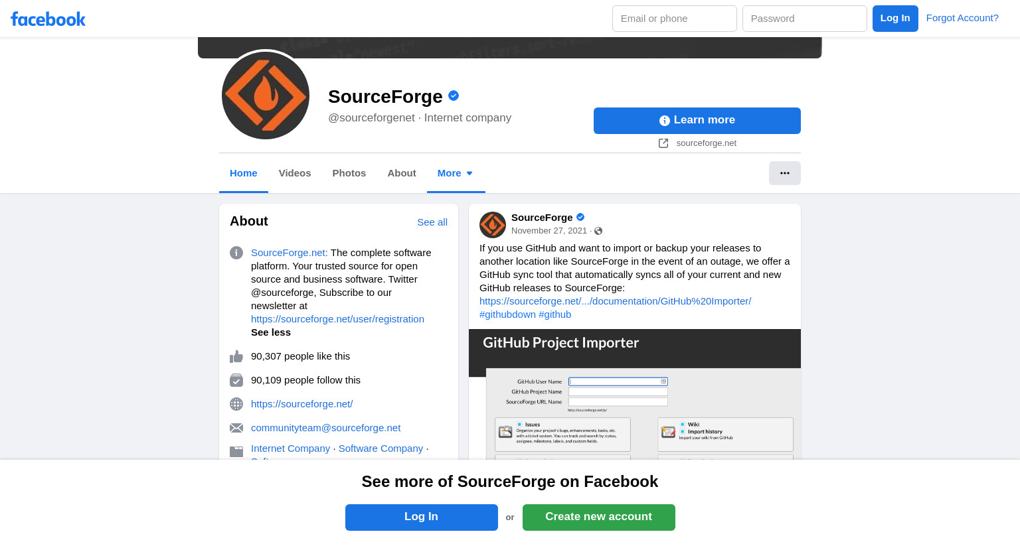Click the verified badge next to SourceForge title
This screenshot has width=1020, height=548.
point(454,96)
